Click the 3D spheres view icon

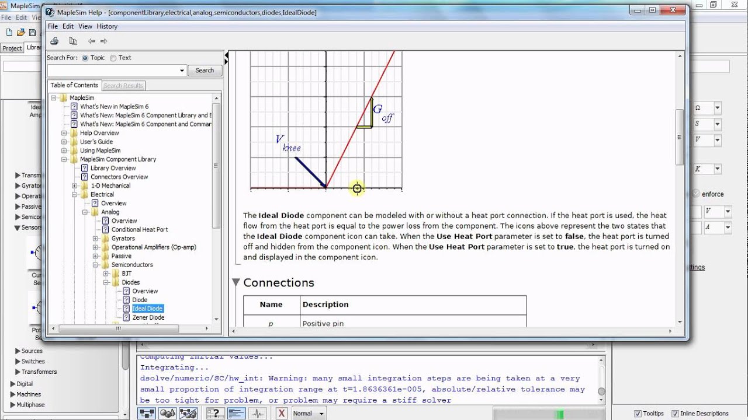[168, 413]
